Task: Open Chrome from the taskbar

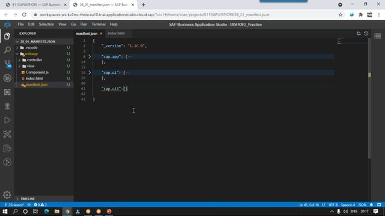Action: (67, 211)
